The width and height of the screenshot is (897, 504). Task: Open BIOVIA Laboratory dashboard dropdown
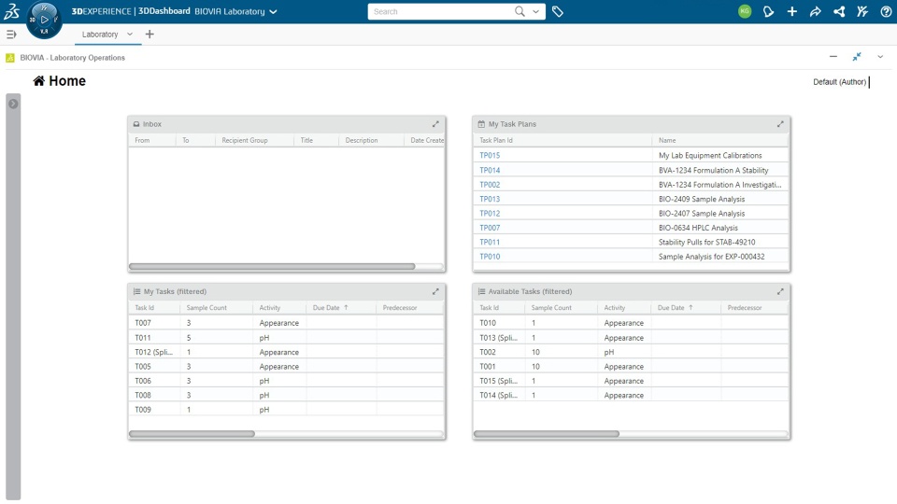274,11
